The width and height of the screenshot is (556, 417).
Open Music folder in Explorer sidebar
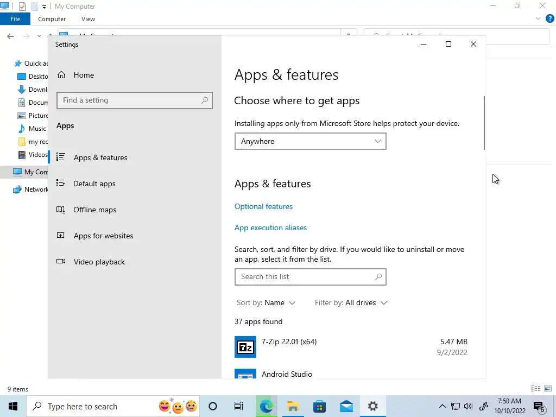[x=32, y=128]
